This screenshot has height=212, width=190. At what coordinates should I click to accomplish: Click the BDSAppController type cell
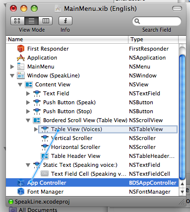[153, 183]
